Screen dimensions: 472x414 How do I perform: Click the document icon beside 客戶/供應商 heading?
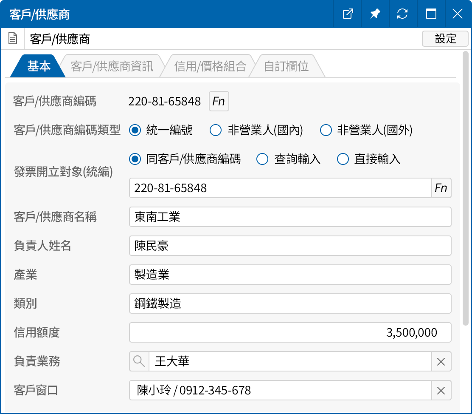[13, 39]
